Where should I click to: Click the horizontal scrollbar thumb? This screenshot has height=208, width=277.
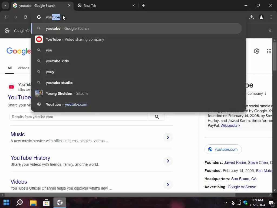(120, 195)
